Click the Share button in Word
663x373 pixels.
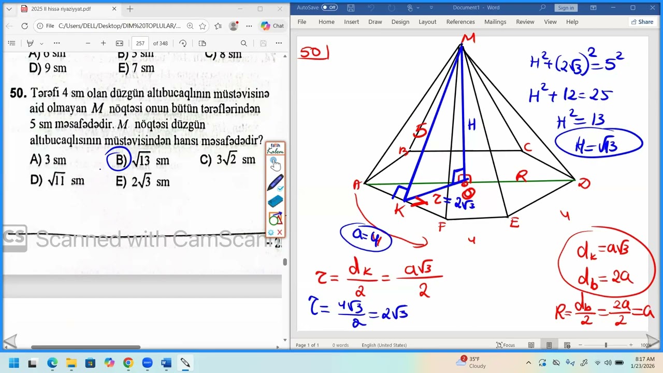tap(642, 22)
